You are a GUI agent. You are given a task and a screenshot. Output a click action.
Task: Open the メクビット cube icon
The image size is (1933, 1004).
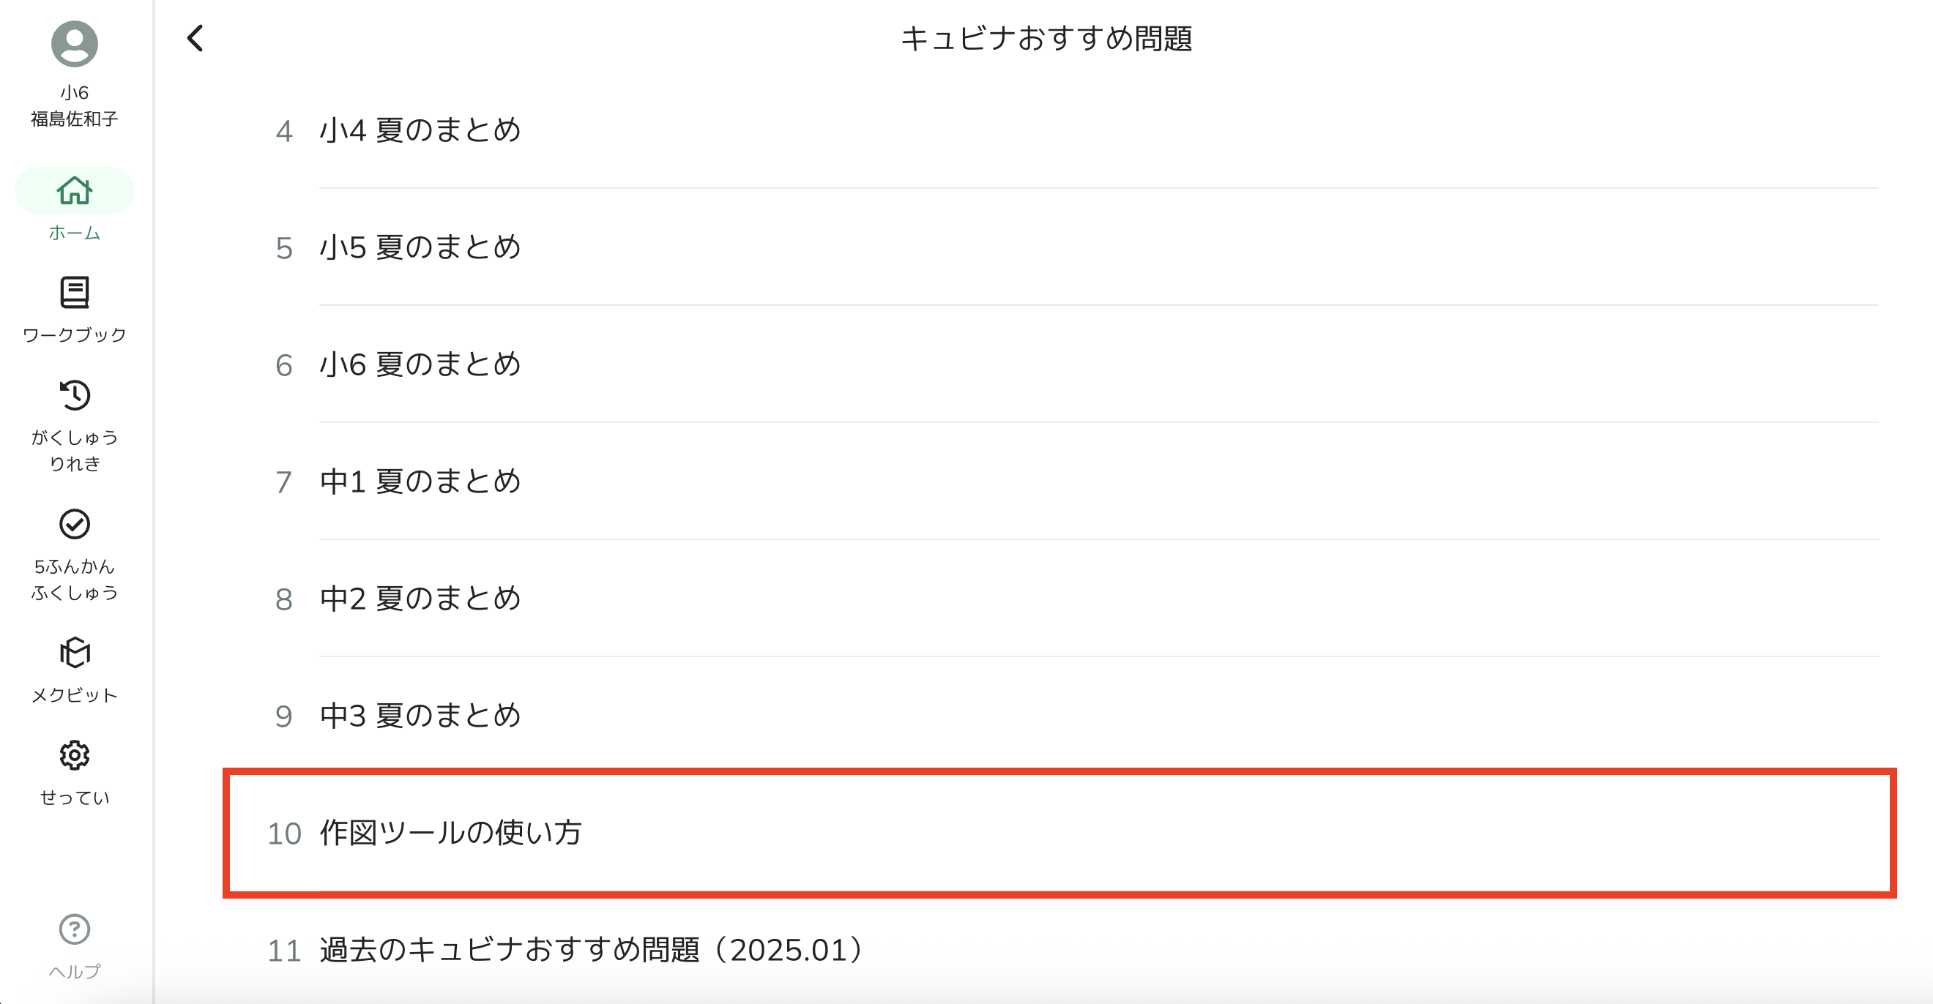click(x=74, y=652)
